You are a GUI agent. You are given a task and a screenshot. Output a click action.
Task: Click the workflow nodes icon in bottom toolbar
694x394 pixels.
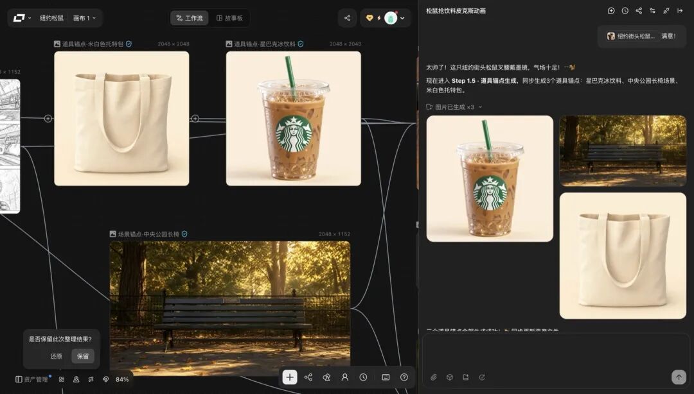(308, 377)
